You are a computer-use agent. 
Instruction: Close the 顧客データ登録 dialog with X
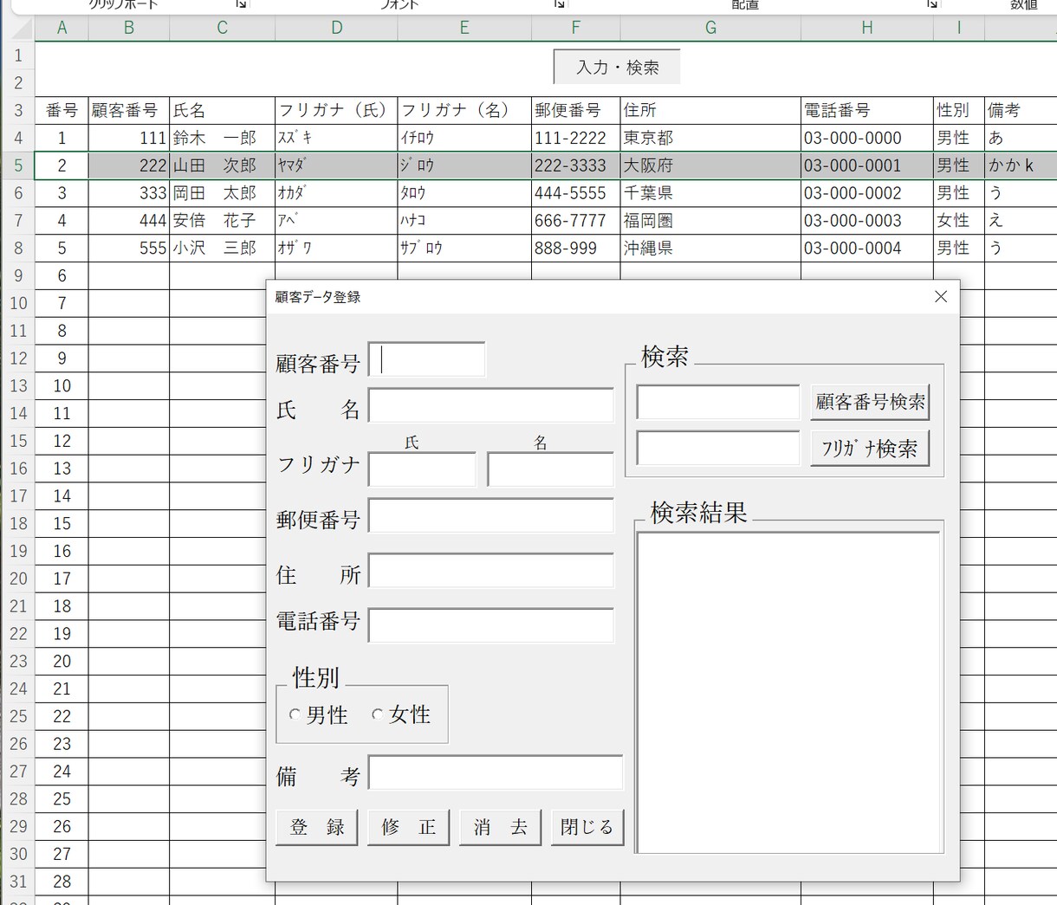(x=941, y=297)
